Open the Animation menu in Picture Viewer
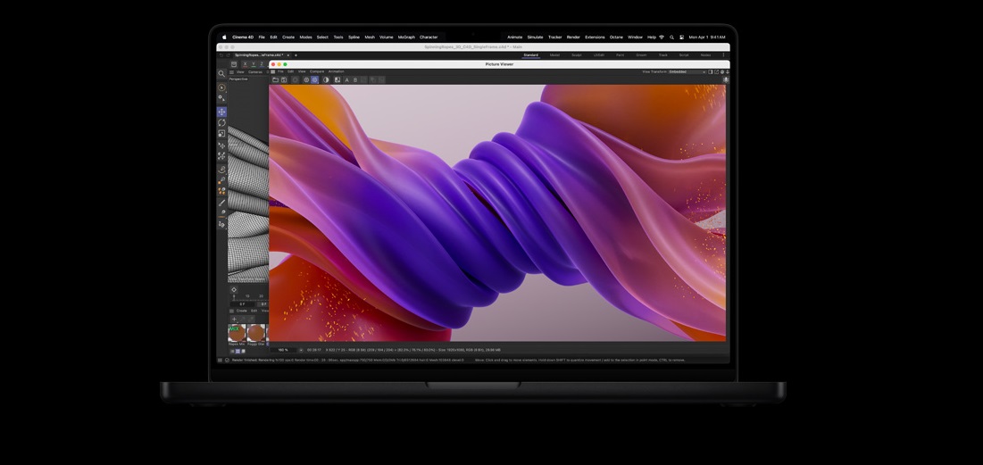The height and width of the screenshot is (465, 983). [x=336, y=71]
